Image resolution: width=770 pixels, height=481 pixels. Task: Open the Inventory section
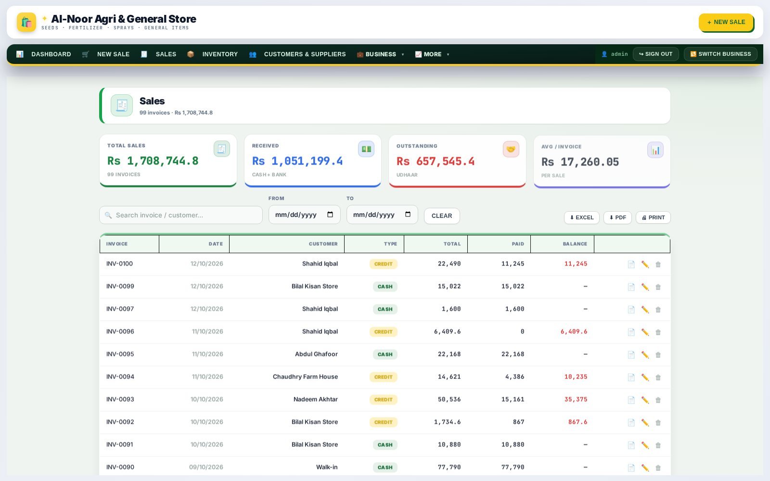pyautogui.click(x=213, y=54)
